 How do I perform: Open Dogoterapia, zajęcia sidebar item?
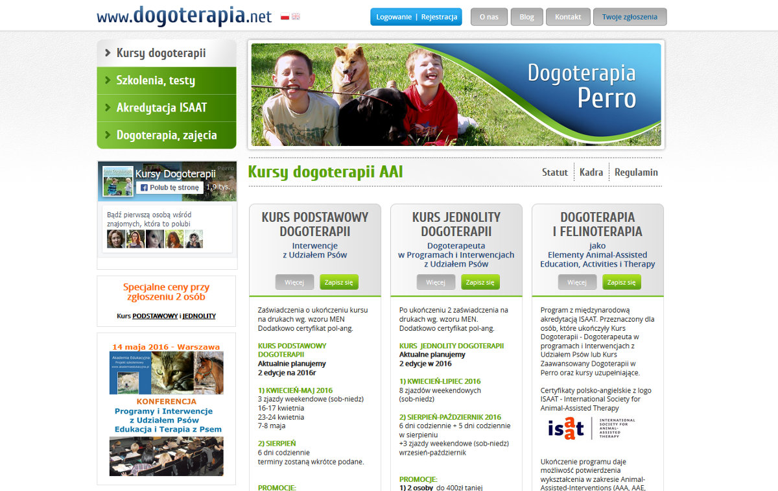point(167,135)
